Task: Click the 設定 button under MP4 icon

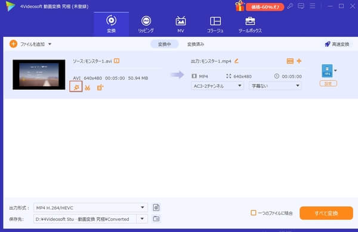Action: [328, 83]
